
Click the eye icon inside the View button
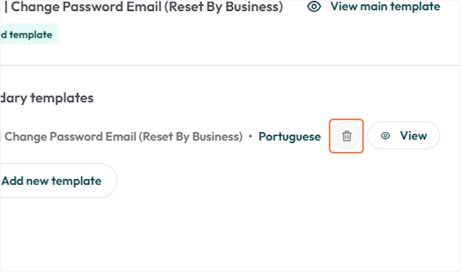coord(385,136)
